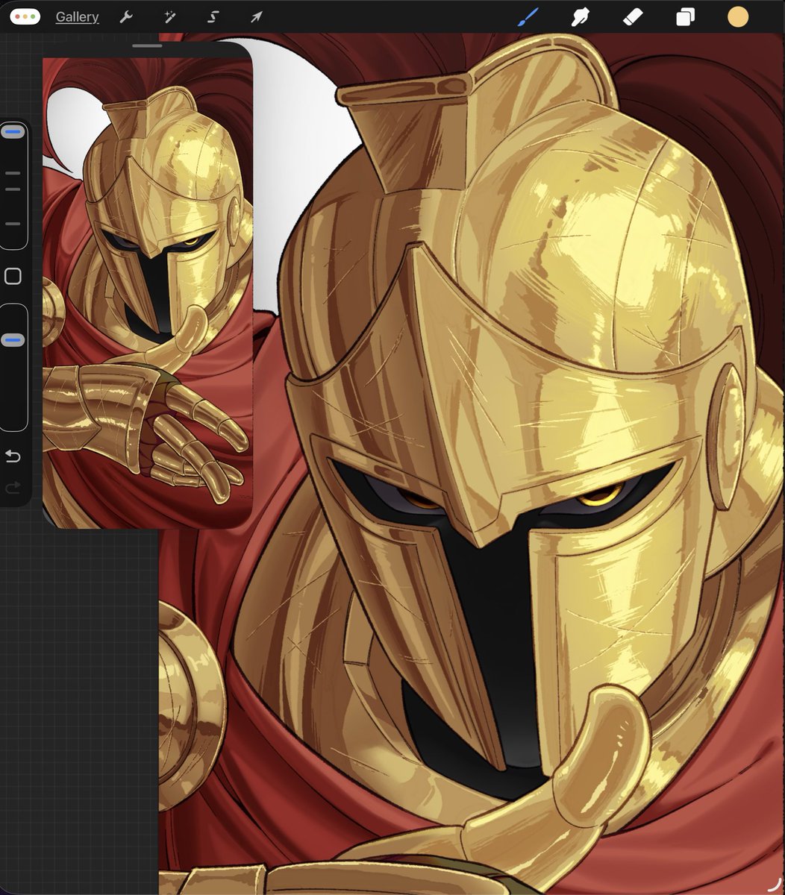Open the Adjustments magic wand menu
This screenshot has height=895, width=785.
click(170, 17)
